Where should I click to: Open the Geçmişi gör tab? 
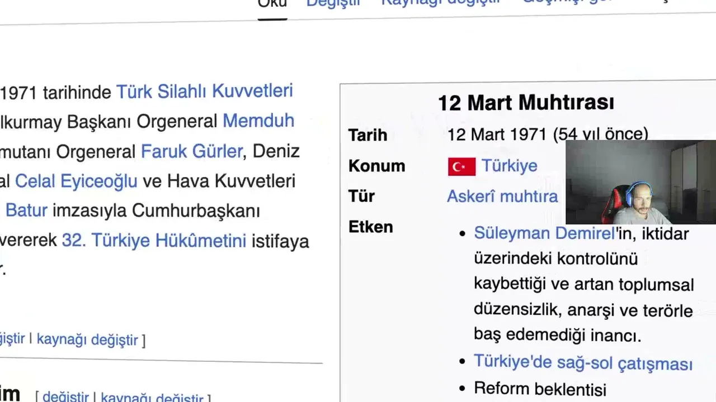[568, 2]
